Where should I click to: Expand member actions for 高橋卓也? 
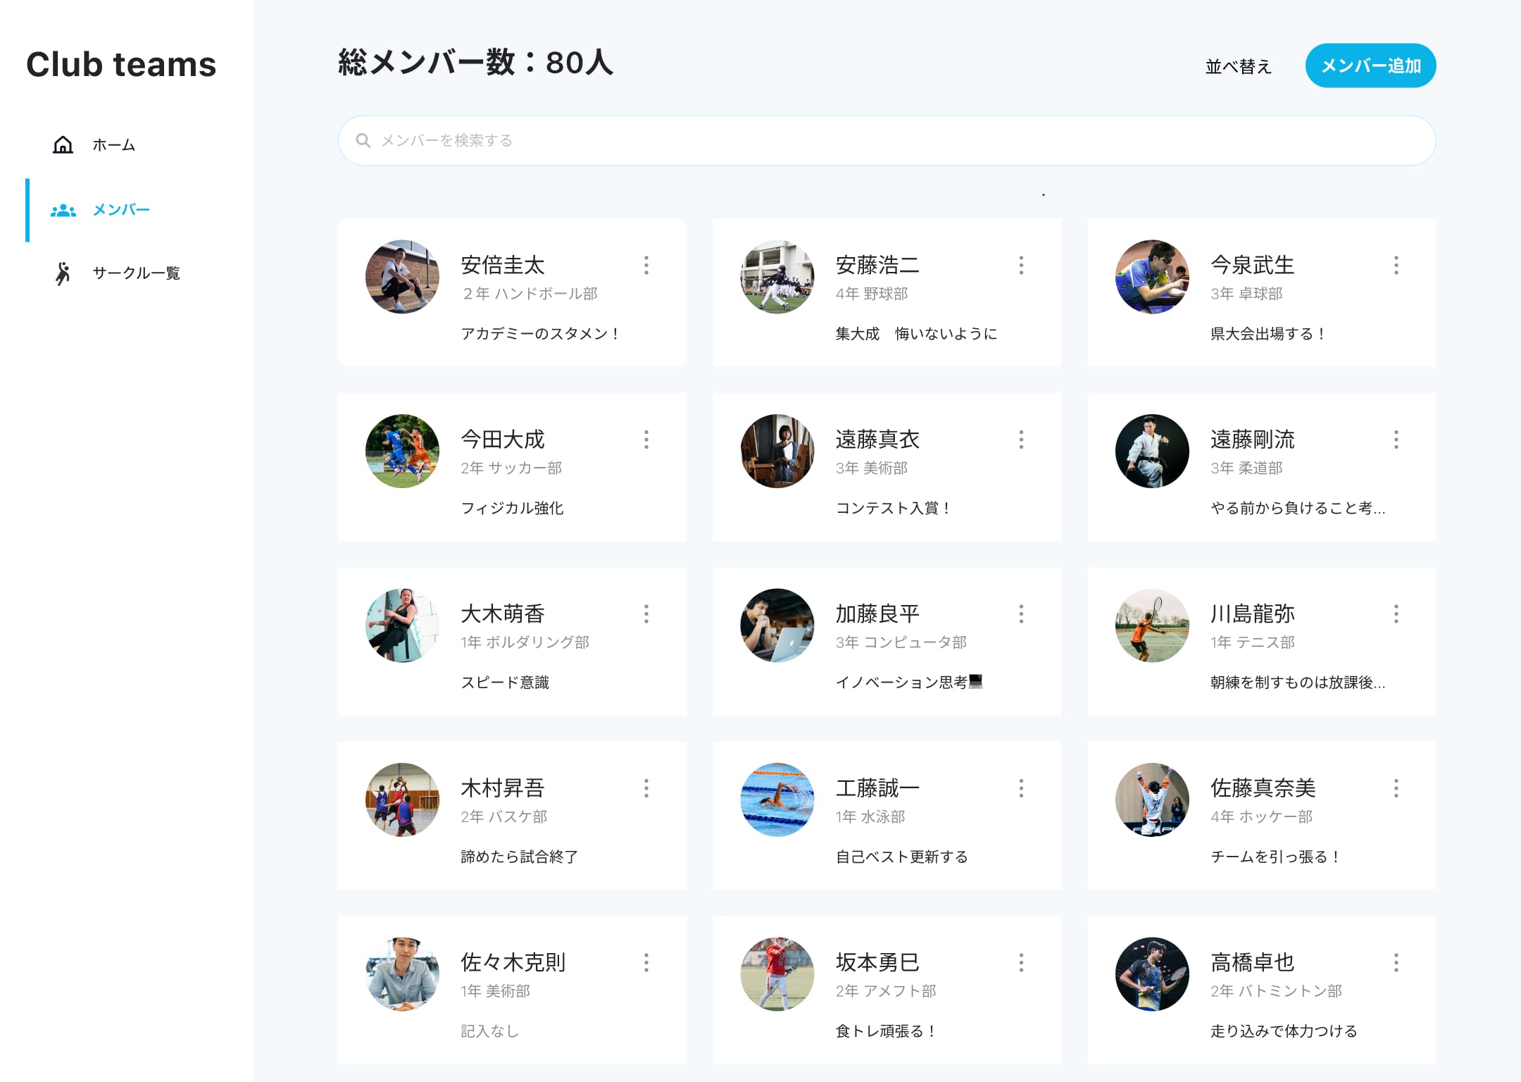tap(1396, 962)
